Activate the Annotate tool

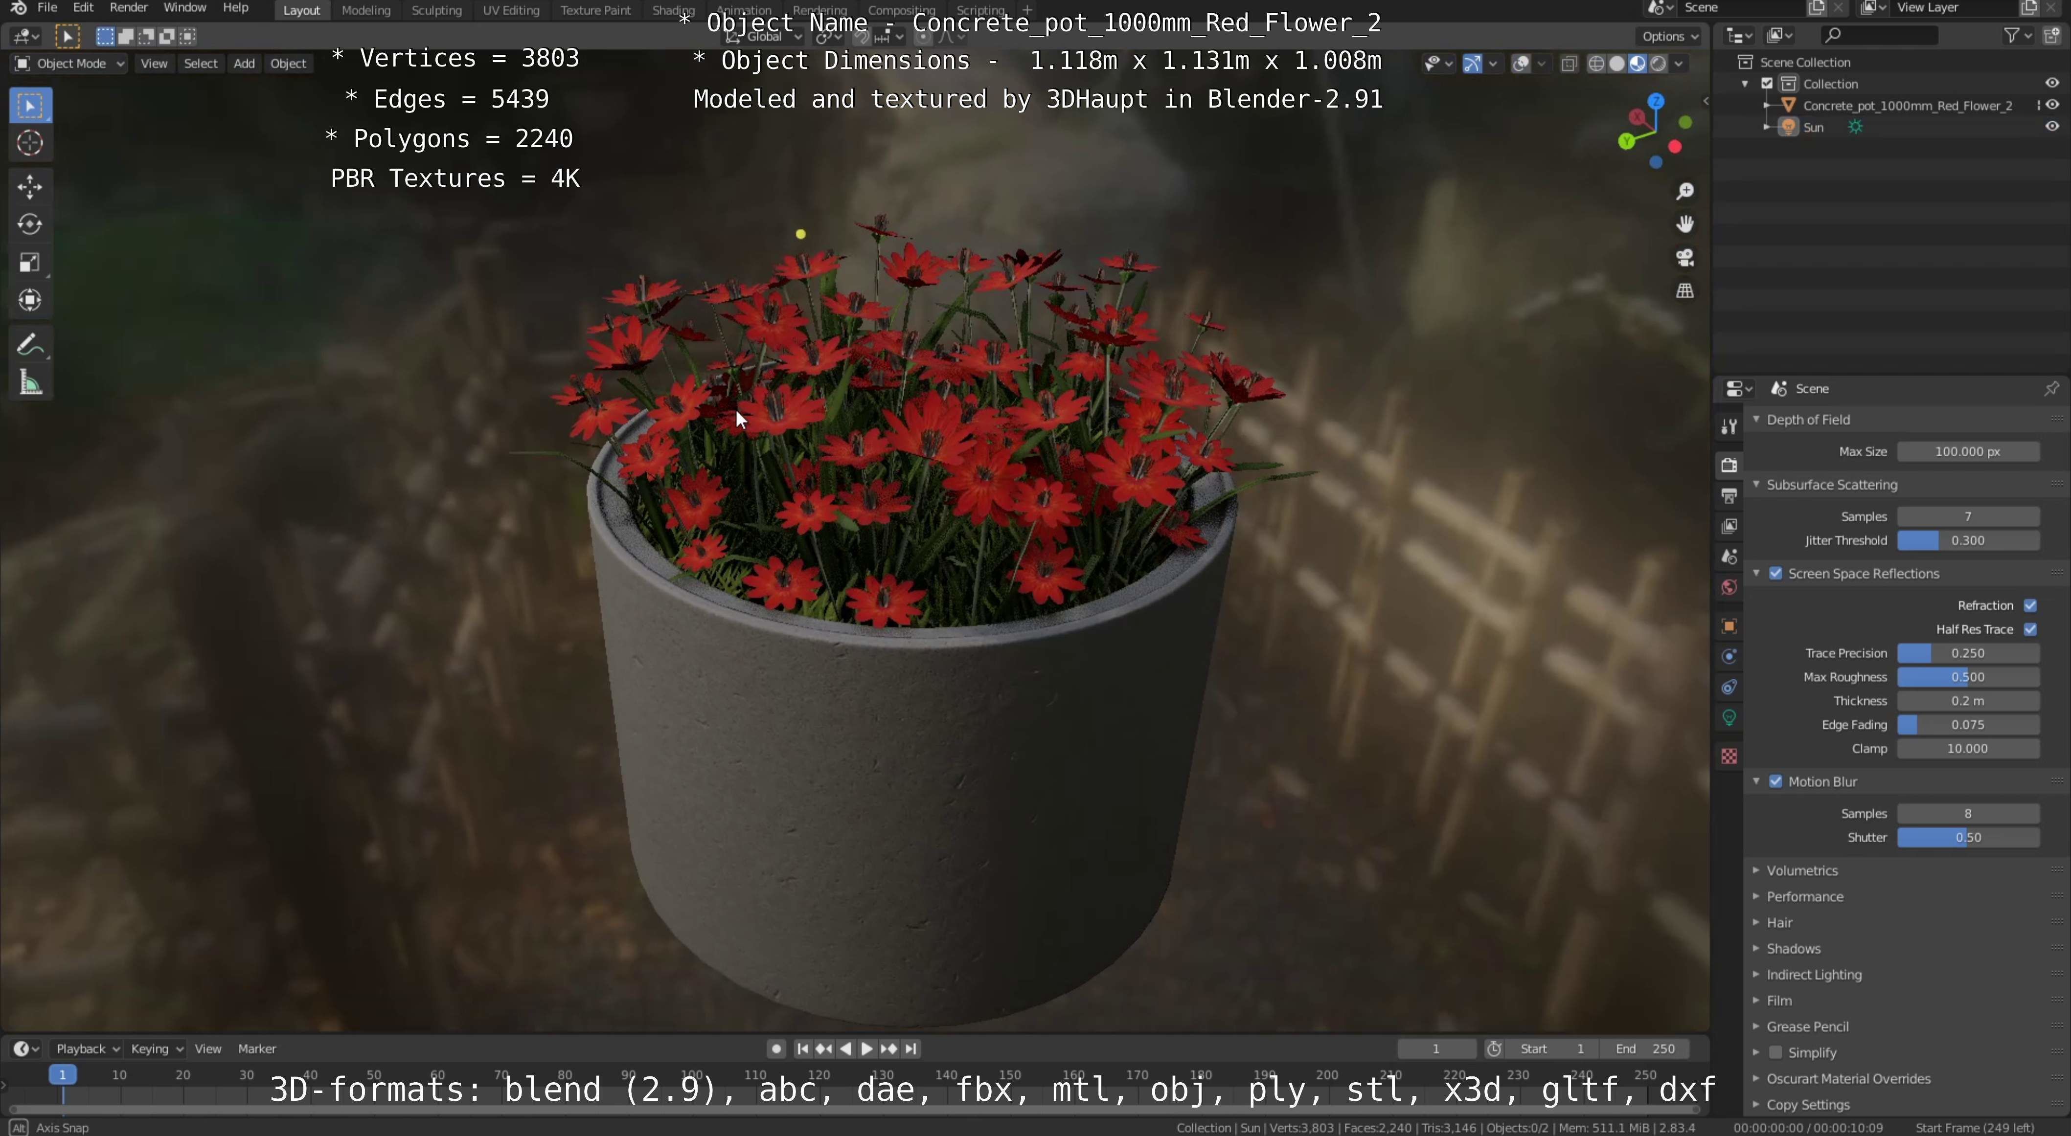(30, 345)
